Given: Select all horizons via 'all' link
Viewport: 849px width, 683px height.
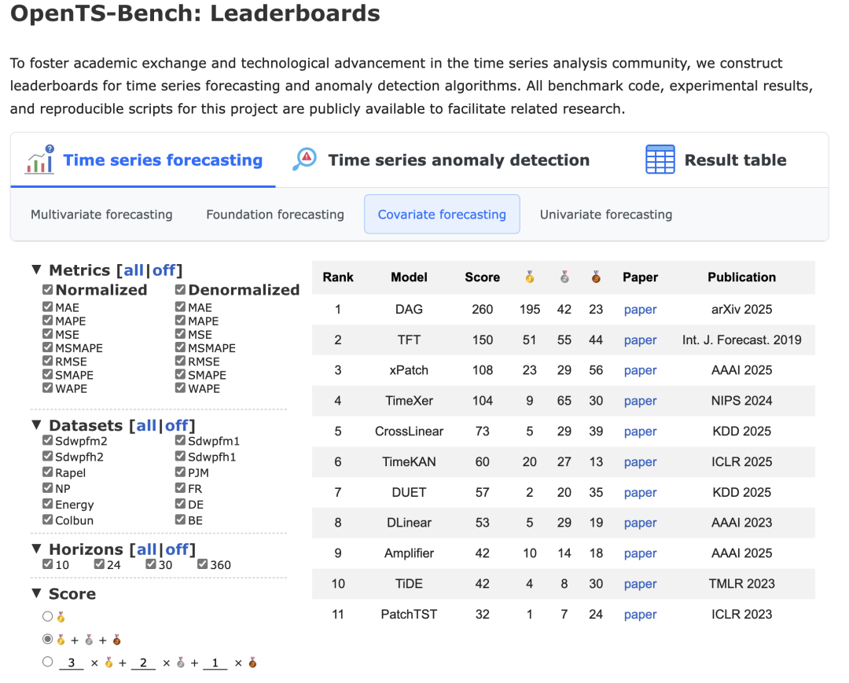Looking at the screenshot, I should [x=146, y=549].
